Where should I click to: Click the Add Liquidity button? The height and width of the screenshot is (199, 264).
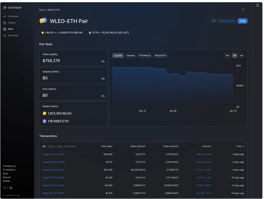tap(226, 21)
